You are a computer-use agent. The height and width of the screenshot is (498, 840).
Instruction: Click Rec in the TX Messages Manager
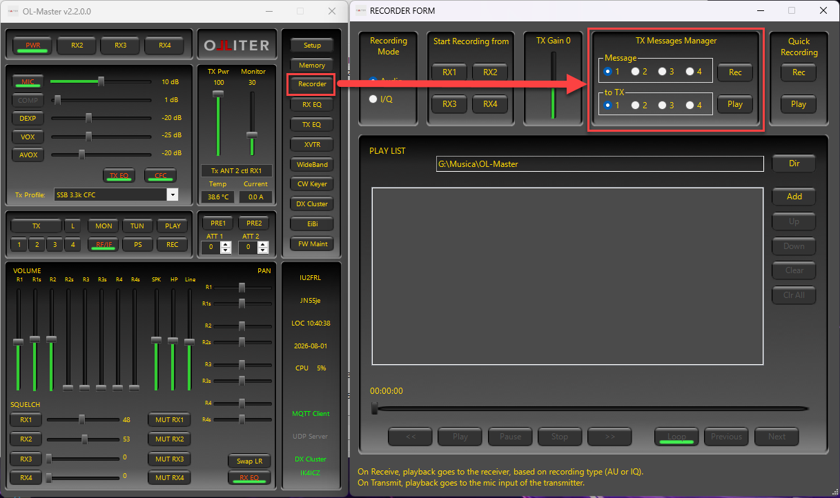click(x=735, y=72)
